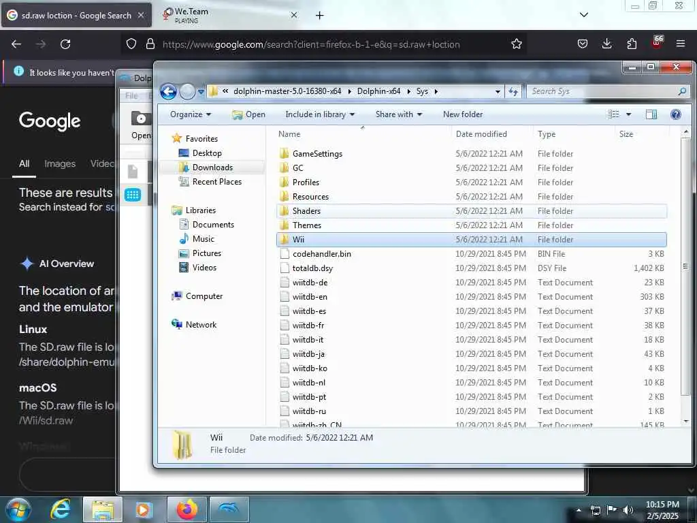This screenshot has height=523, width=697.
Task: Select Network in navigation pane
Action: point(201,324)
